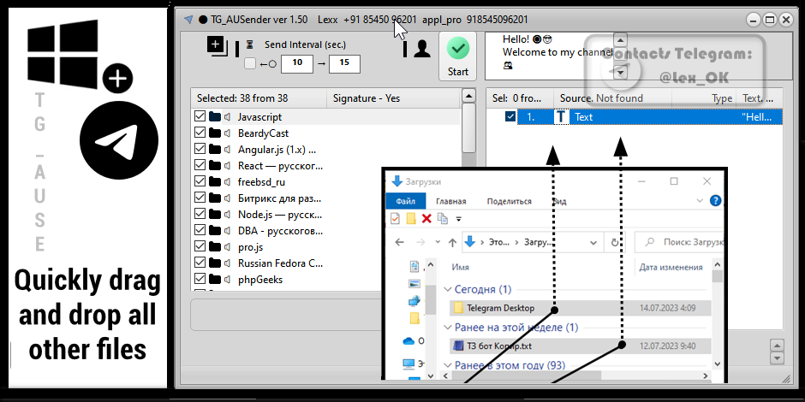
Task: Uncheck the Javascript chat checkbox
Action: tap(200, 117)
